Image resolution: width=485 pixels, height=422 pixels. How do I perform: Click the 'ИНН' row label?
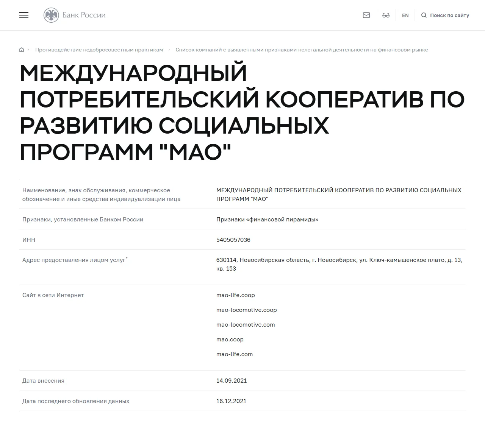point(29,240)
